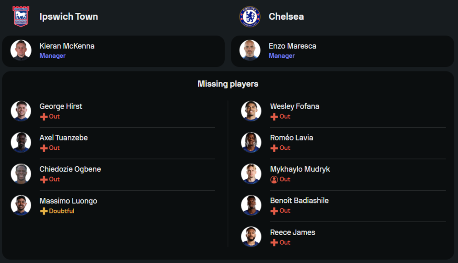
Task: Open the Ipswich Town team name link
Action: (69, 16)
